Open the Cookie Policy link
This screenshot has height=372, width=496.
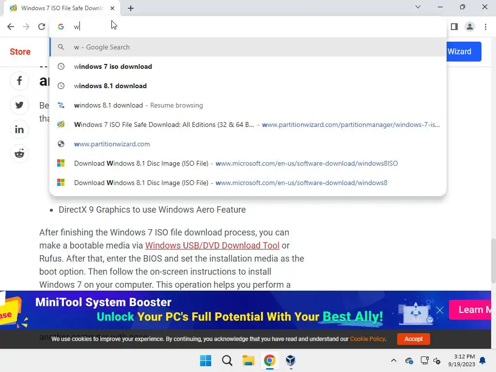click(367, 339)
